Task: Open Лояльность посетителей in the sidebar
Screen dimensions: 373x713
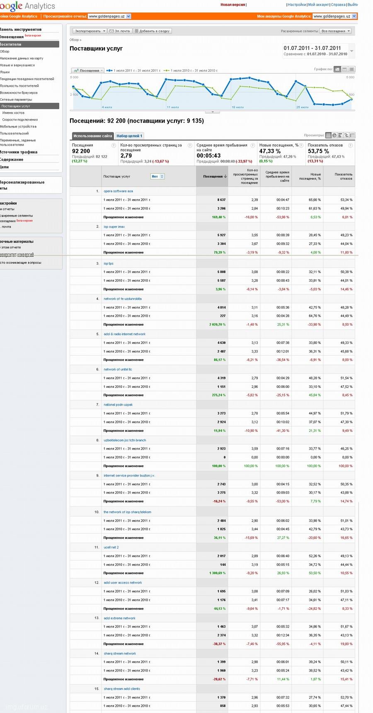Action: click(x=19, y=86)
